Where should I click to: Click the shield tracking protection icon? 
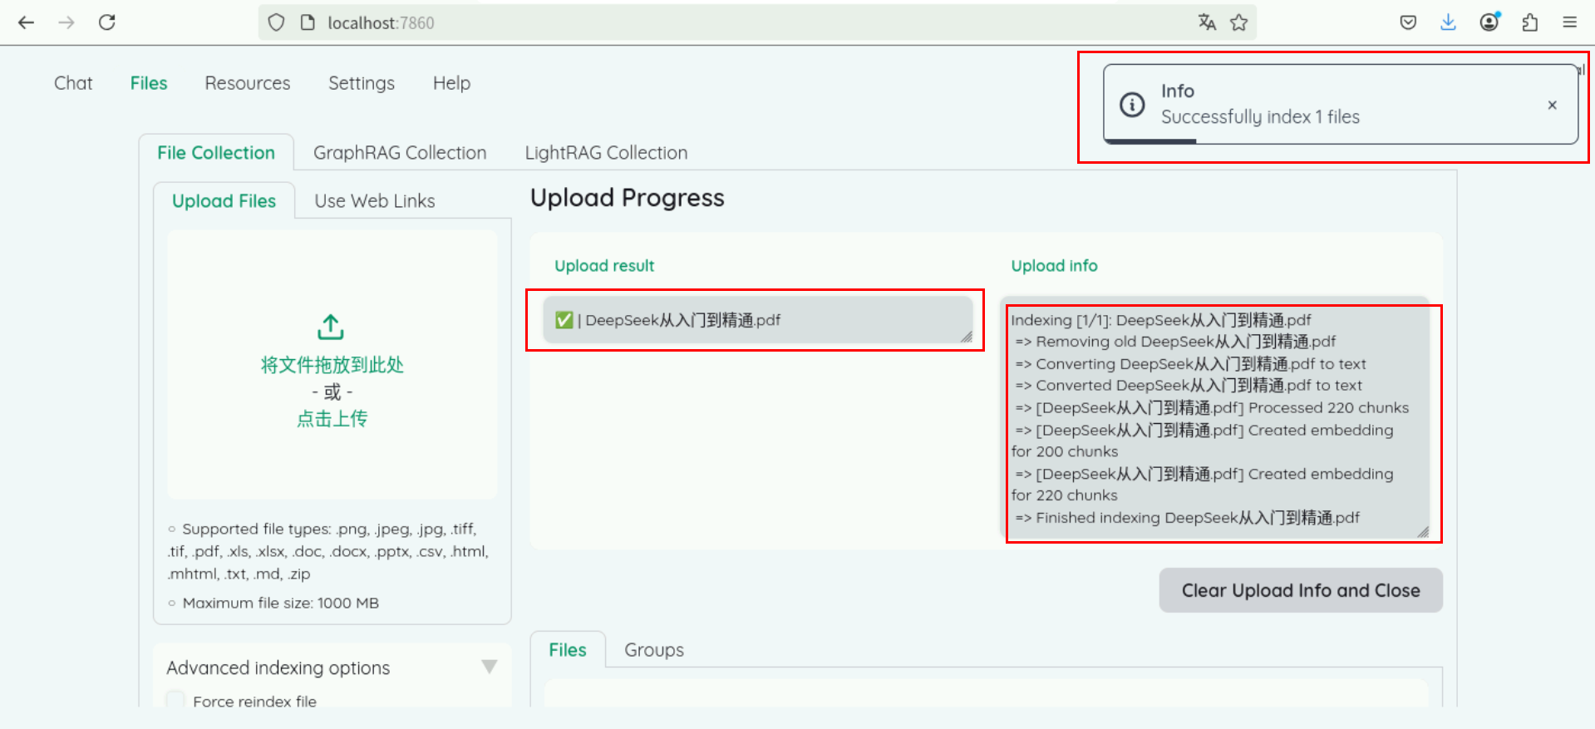(x=277, y=22)
